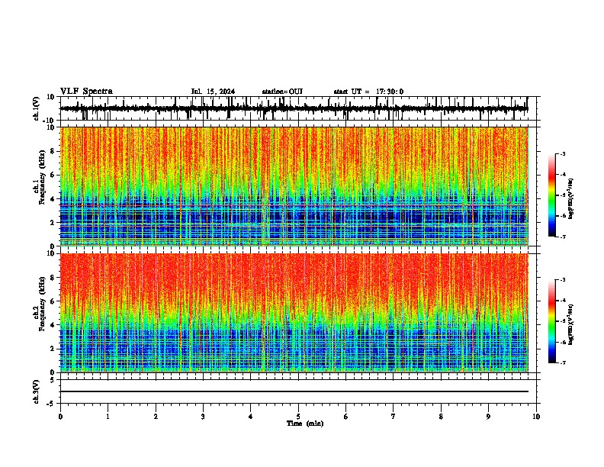
Task: Click the "ch.3(V)" axis label
Action: point(37,391)
